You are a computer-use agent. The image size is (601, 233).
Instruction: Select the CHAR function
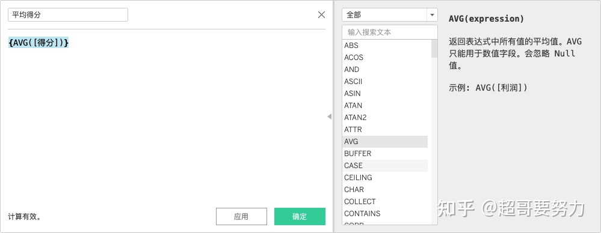tap(385, 190)
